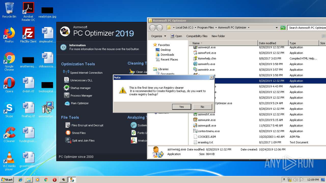The height and width of the screenshot is (183, 326).
Task: Expand Local Disk (C:) breadcrumb arrow
Action: click(x=195, y=27)
